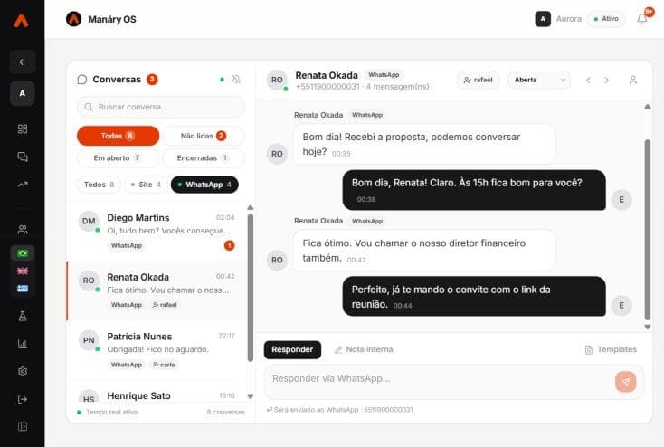Go to the next conversation arrow
This screenshot has width=664, height=447.
point(606,80)
